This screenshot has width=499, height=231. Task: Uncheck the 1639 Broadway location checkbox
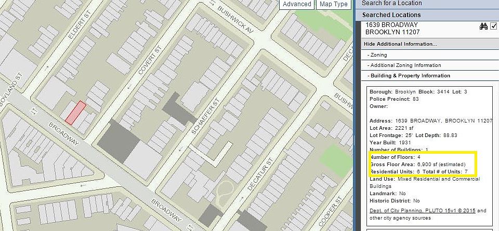pos(494,26)
